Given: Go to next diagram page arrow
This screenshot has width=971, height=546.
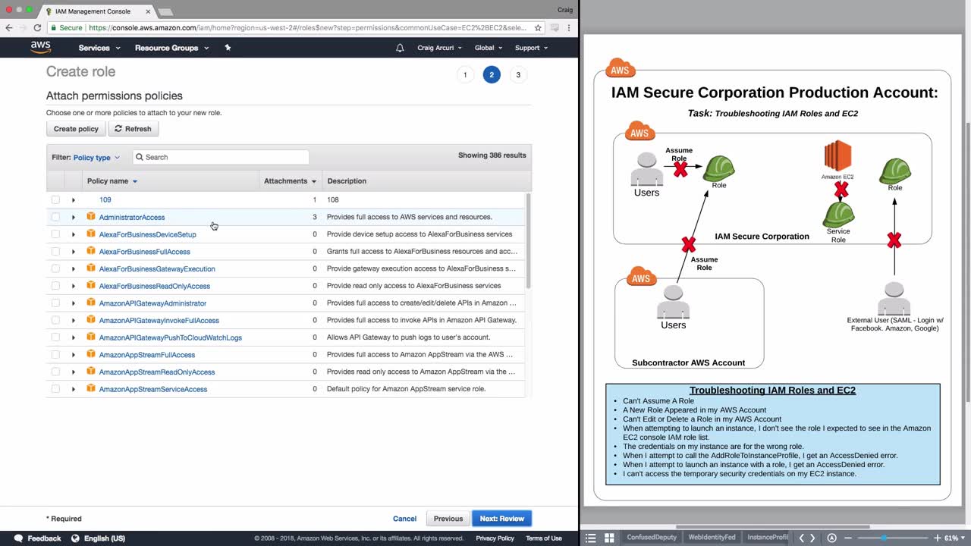Looking at the screenshot, I should click(x=812, y=538).
